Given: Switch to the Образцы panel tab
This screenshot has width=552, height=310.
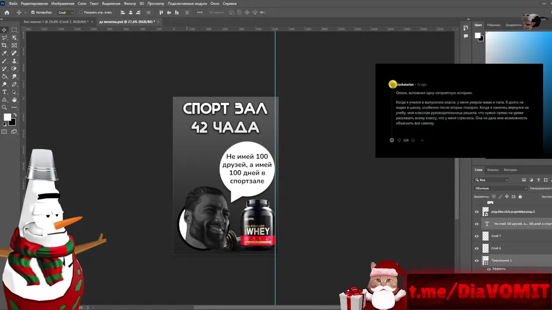Looking at the screenshot, I should click(493, 25).
